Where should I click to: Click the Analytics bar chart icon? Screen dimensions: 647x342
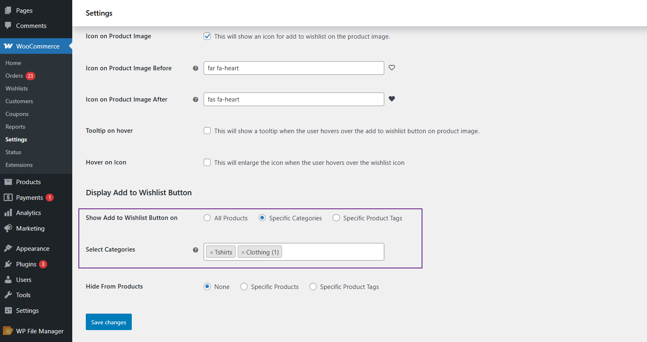click(x=8, y=213)
